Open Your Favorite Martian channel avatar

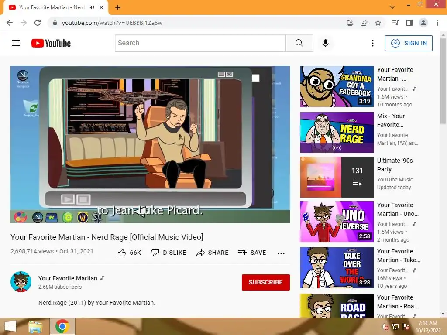[x=21, y=282]
